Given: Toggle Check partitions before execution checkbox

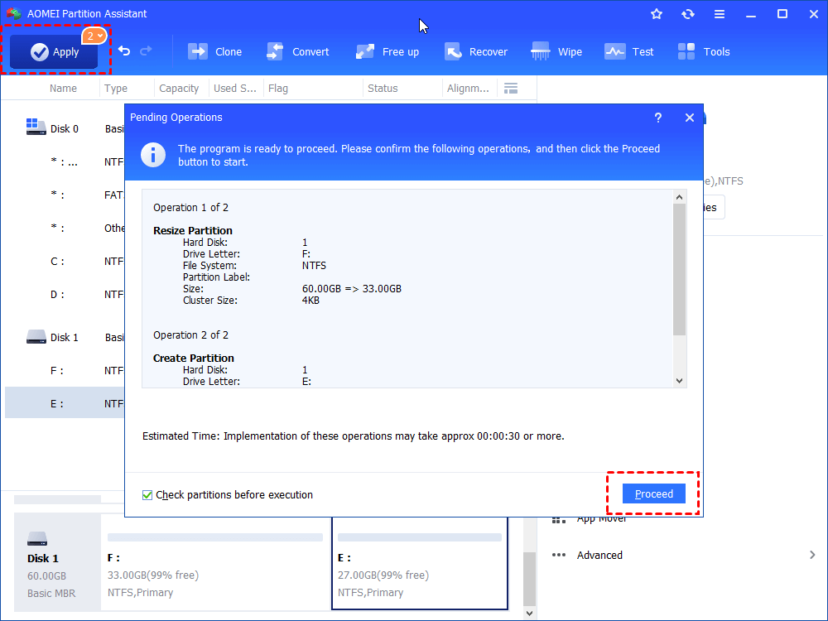Looking at the screenshot, I should click(147, 495).
